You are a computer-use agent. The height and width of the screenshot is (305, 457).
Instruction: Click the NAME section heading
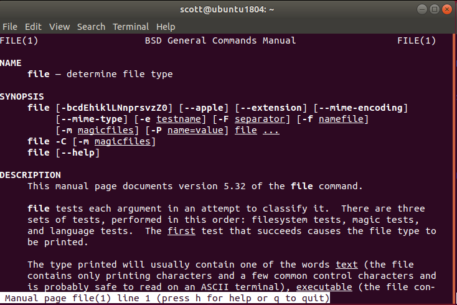pos(11,63)
